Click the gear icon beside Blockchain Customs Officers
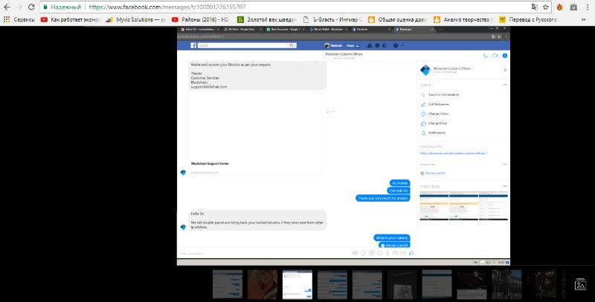 coord(505,70)
